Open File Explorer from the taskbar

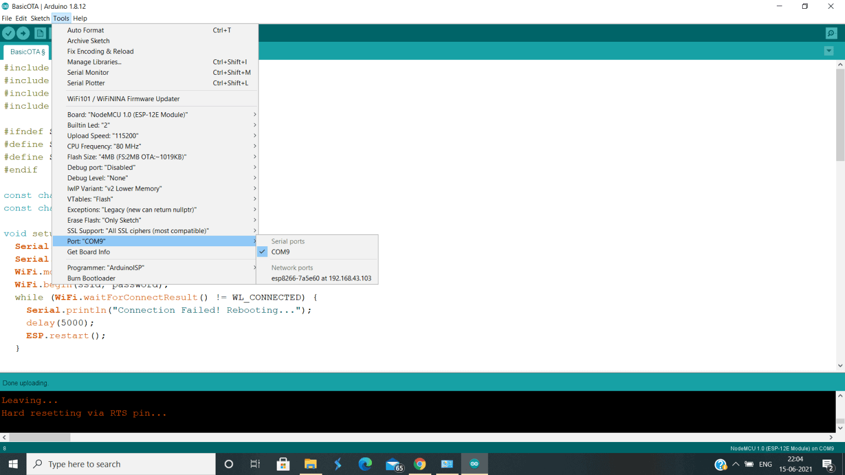(x=310, y=464)
